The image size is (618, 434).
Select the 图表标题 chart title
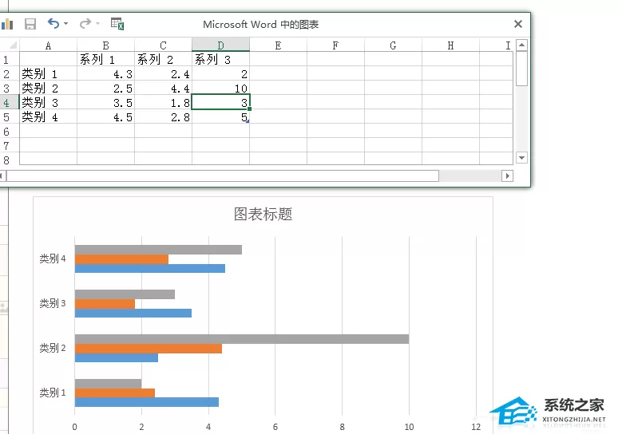coord(263,215)
